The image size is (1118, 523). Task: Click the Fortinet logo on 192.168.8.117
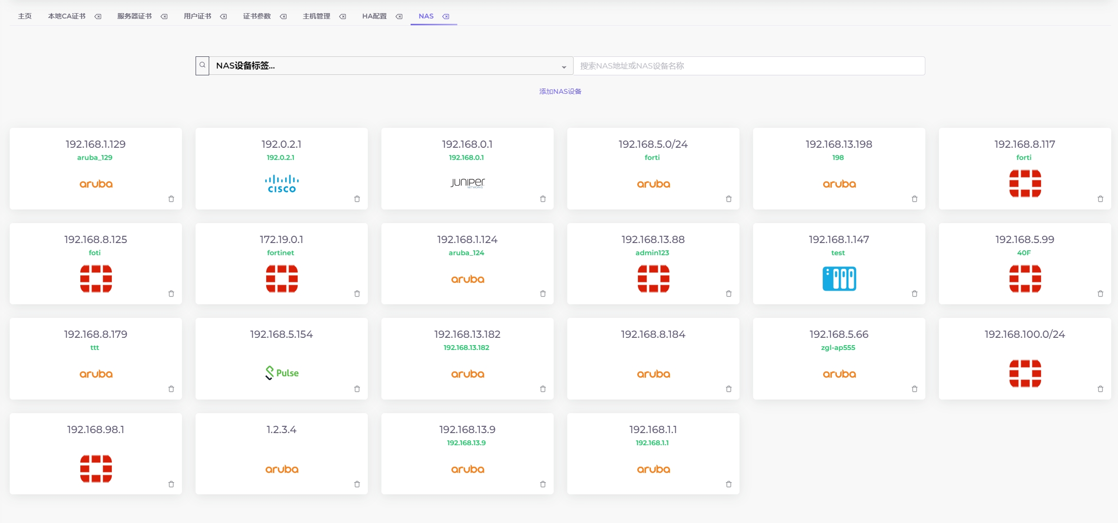1025,183
